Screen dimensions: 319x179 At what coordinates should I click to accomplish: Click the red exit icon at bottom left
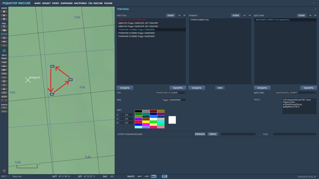point(4,171)
